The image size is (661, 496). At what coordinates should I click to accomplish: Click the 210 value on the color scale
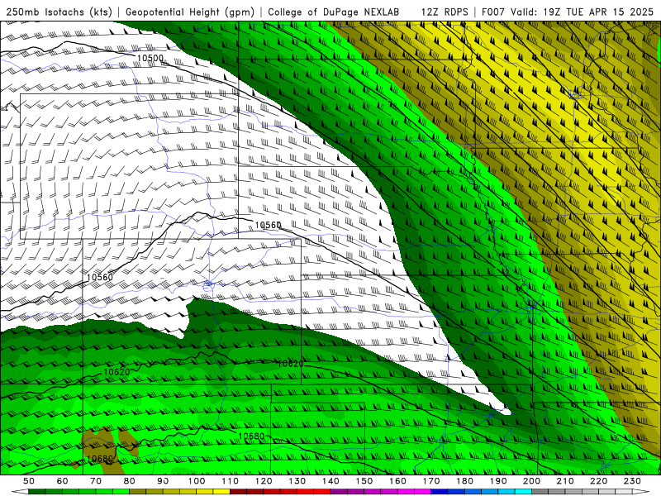point(565,481)
